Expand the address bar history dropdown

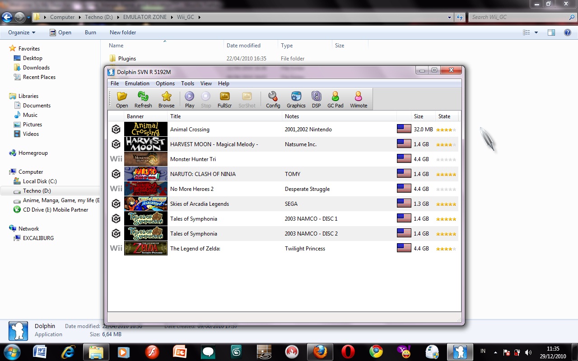click(449, 17)
